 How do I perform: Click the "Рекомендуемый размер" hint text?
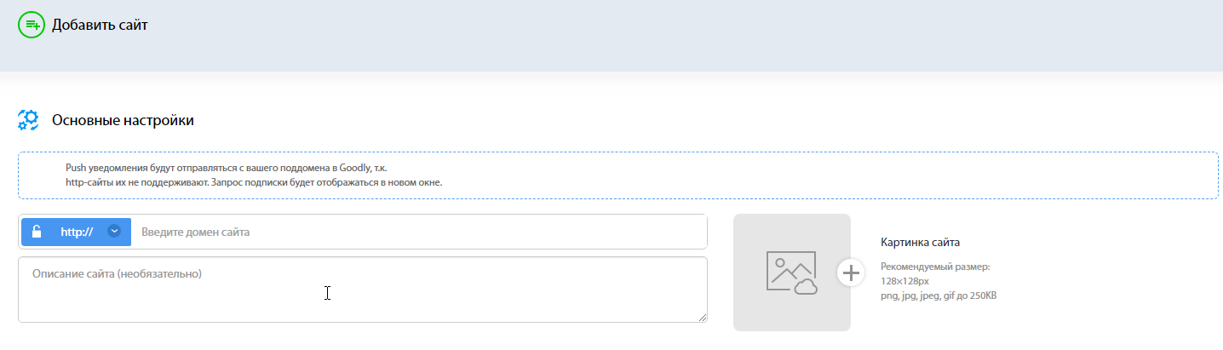click(935, 267)
